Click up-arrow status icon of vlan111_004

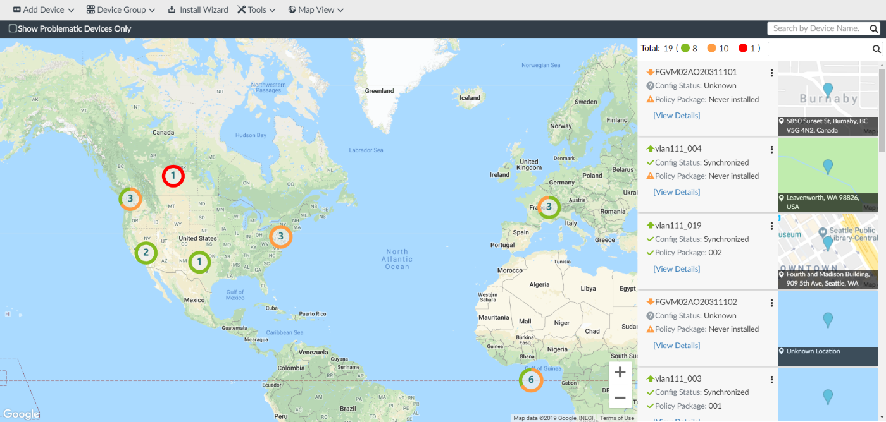click(x=650, y=149)
